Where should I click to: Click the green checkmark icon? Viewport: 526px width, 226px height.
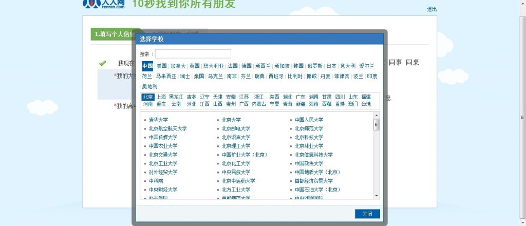102,63
